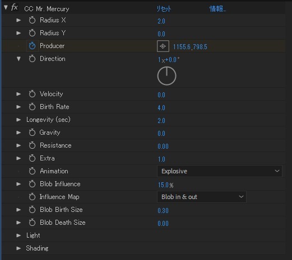Enable the Blob Influence stopwatch

(x=32, y=184)
